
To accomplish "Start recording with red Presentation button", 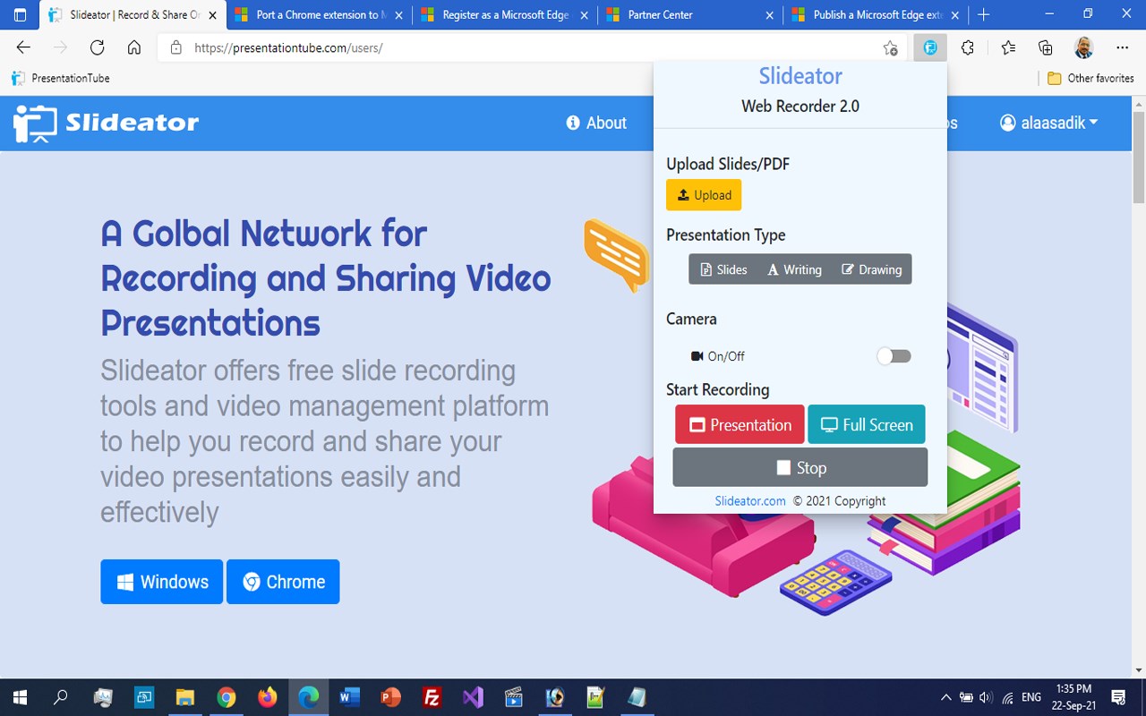I will (x=740, y=424).
